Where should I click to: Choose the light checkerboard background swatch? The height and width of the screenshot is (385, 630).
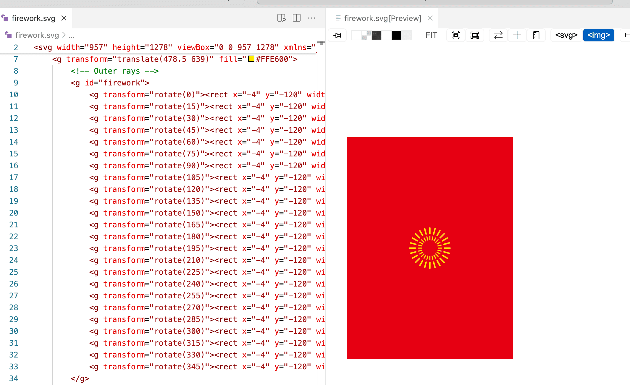pos(366,35)
